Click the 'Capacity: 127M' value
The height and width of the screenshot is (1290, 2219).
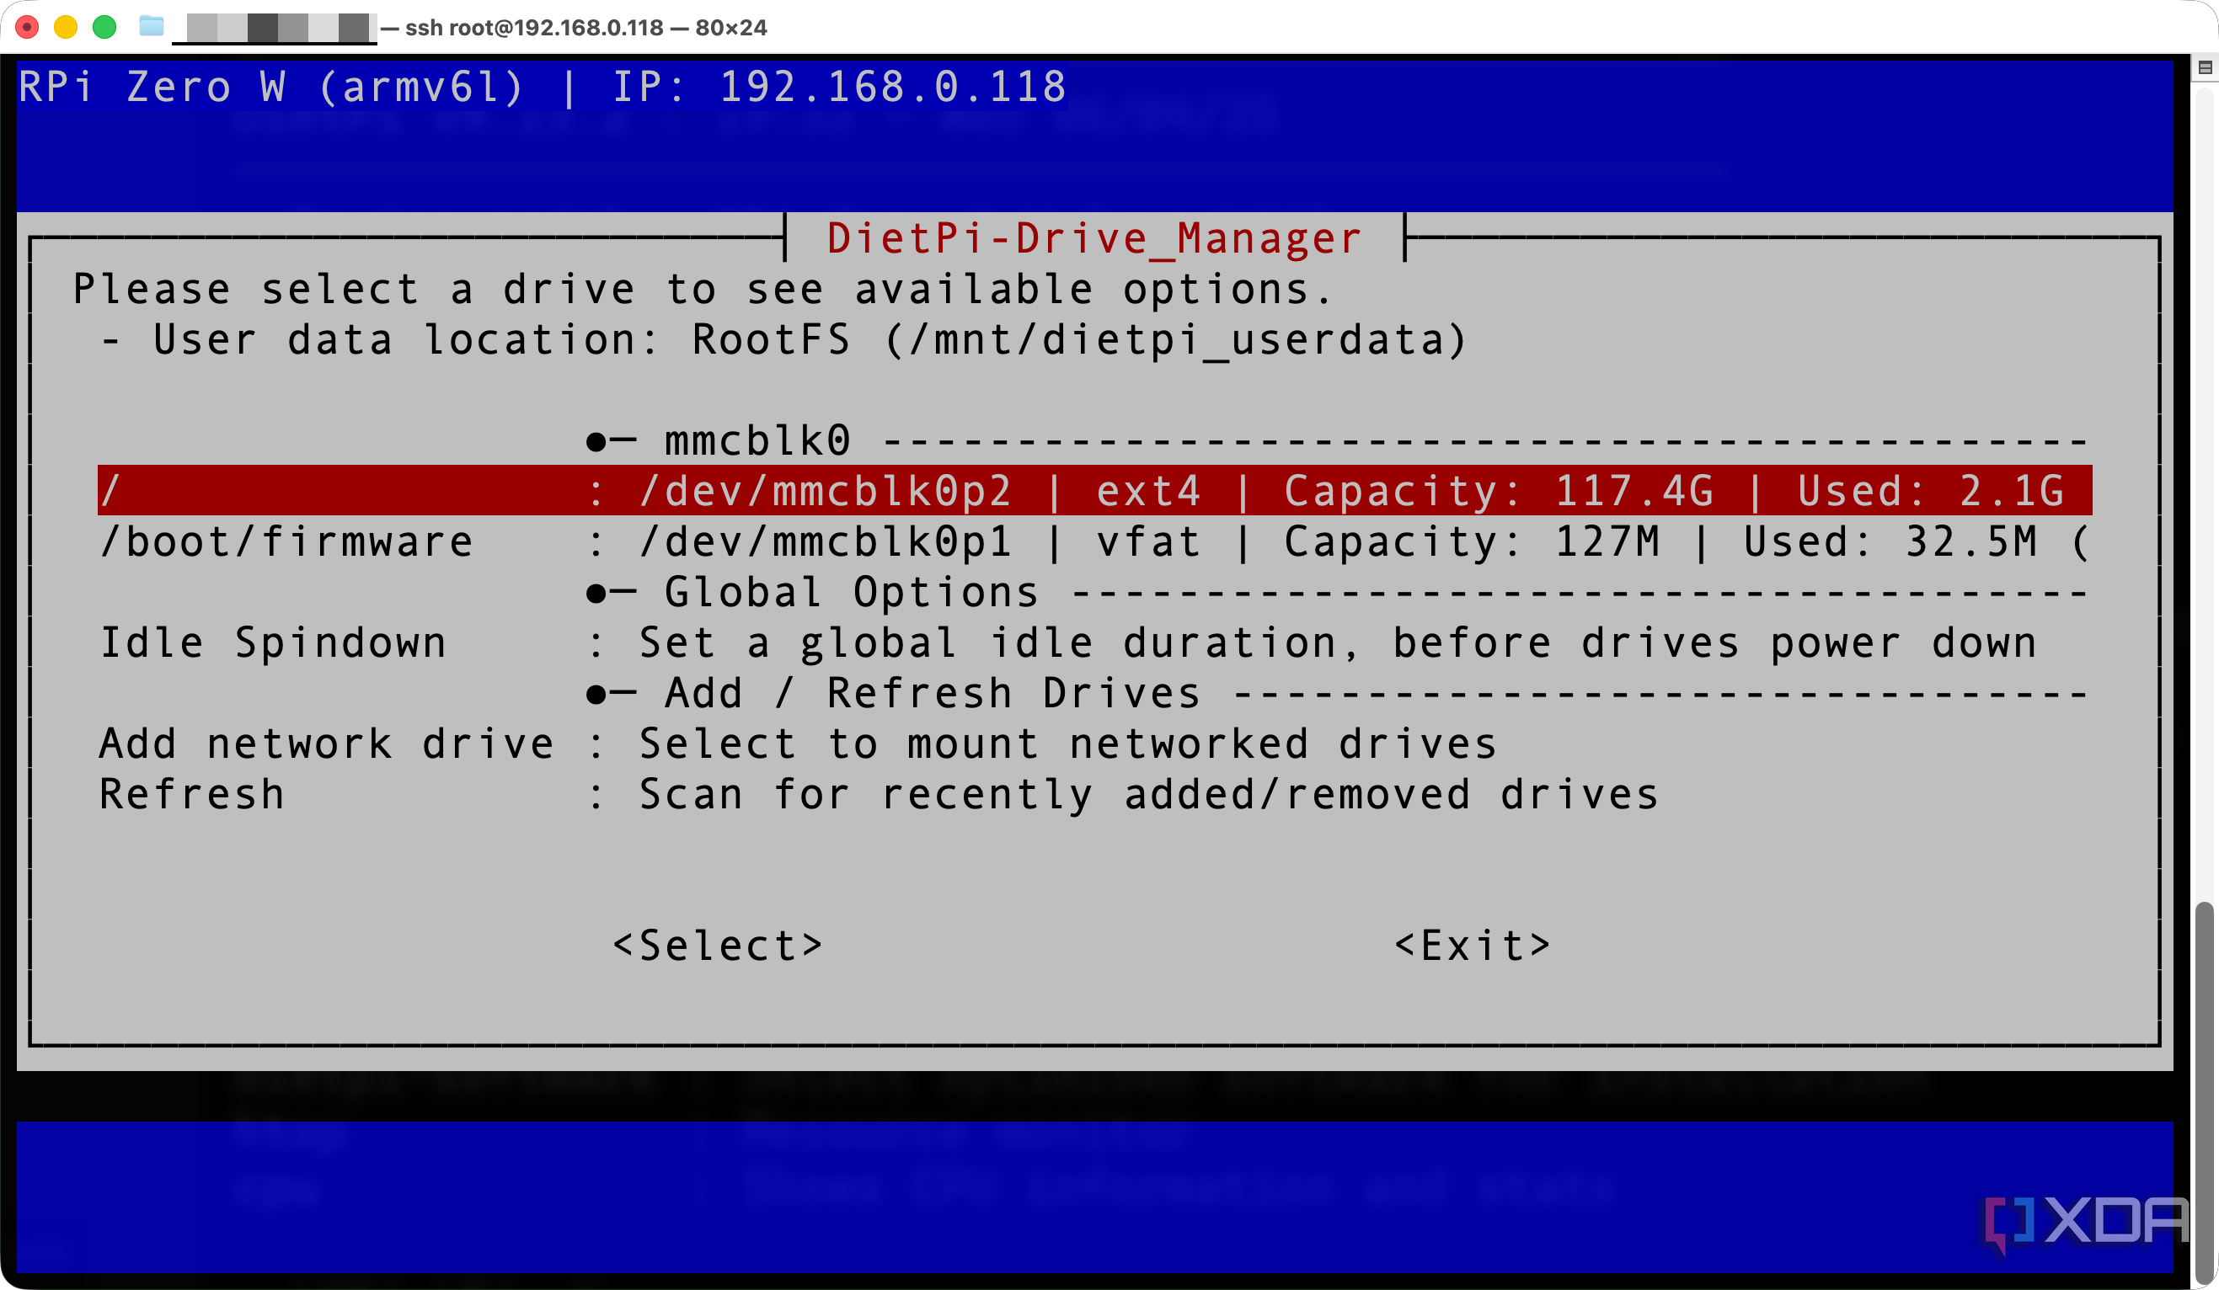coord(1473,541)
